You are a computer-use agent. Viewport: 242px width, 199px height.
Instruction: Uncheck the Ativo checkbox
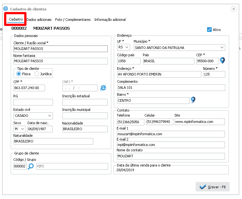pos(209,29)
